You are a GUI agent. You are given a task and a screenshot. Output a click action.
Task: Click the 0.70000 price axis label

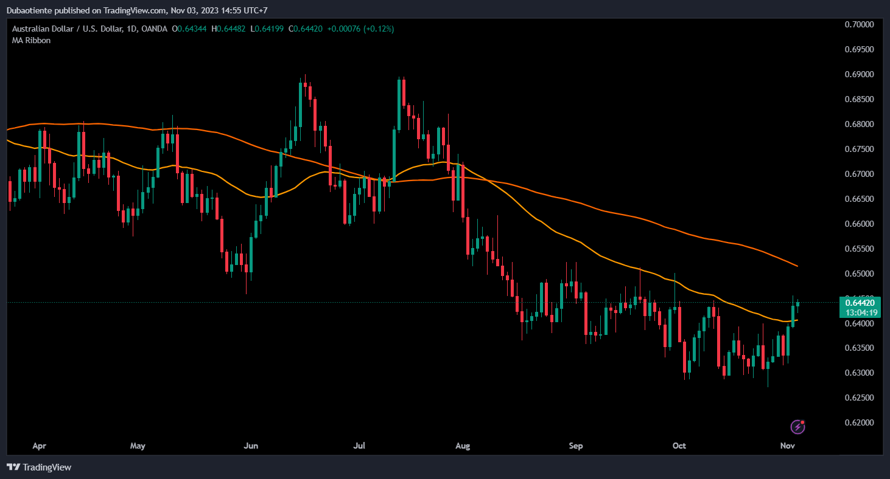(860, 24)
